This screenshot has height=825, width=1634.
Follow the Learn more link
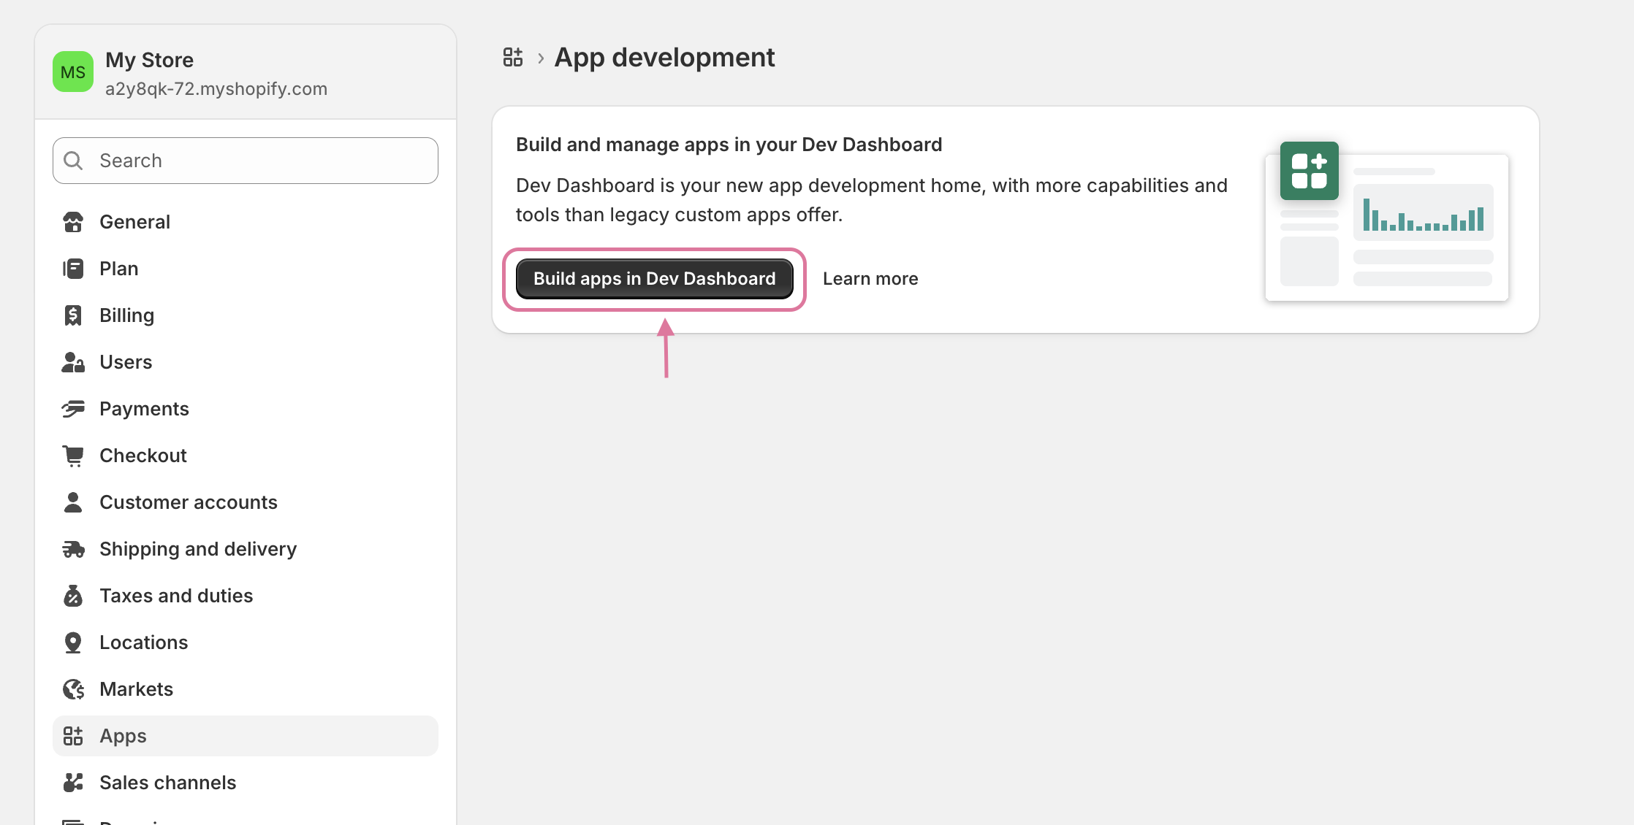tap(870, 279)
